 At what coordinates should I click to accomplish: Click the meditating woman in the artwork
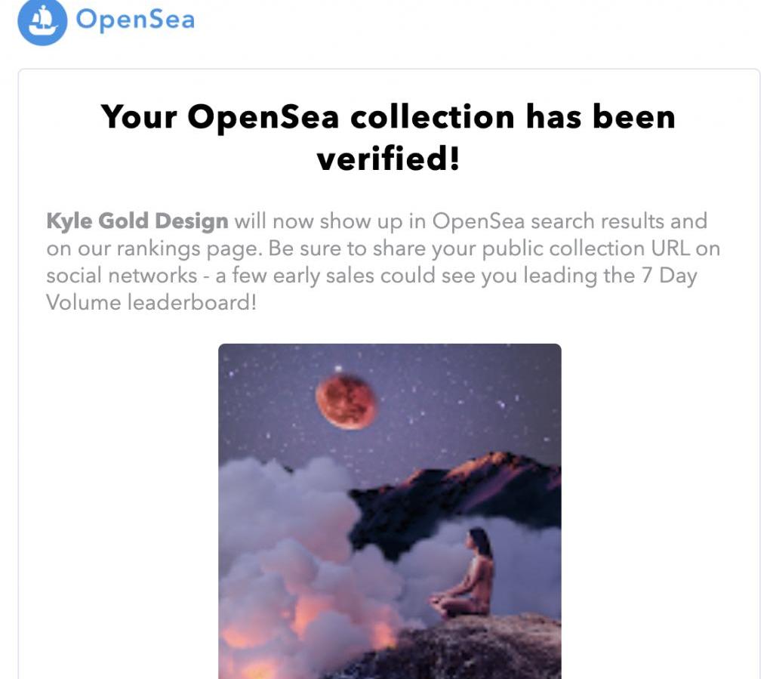[x=466, y=573]
